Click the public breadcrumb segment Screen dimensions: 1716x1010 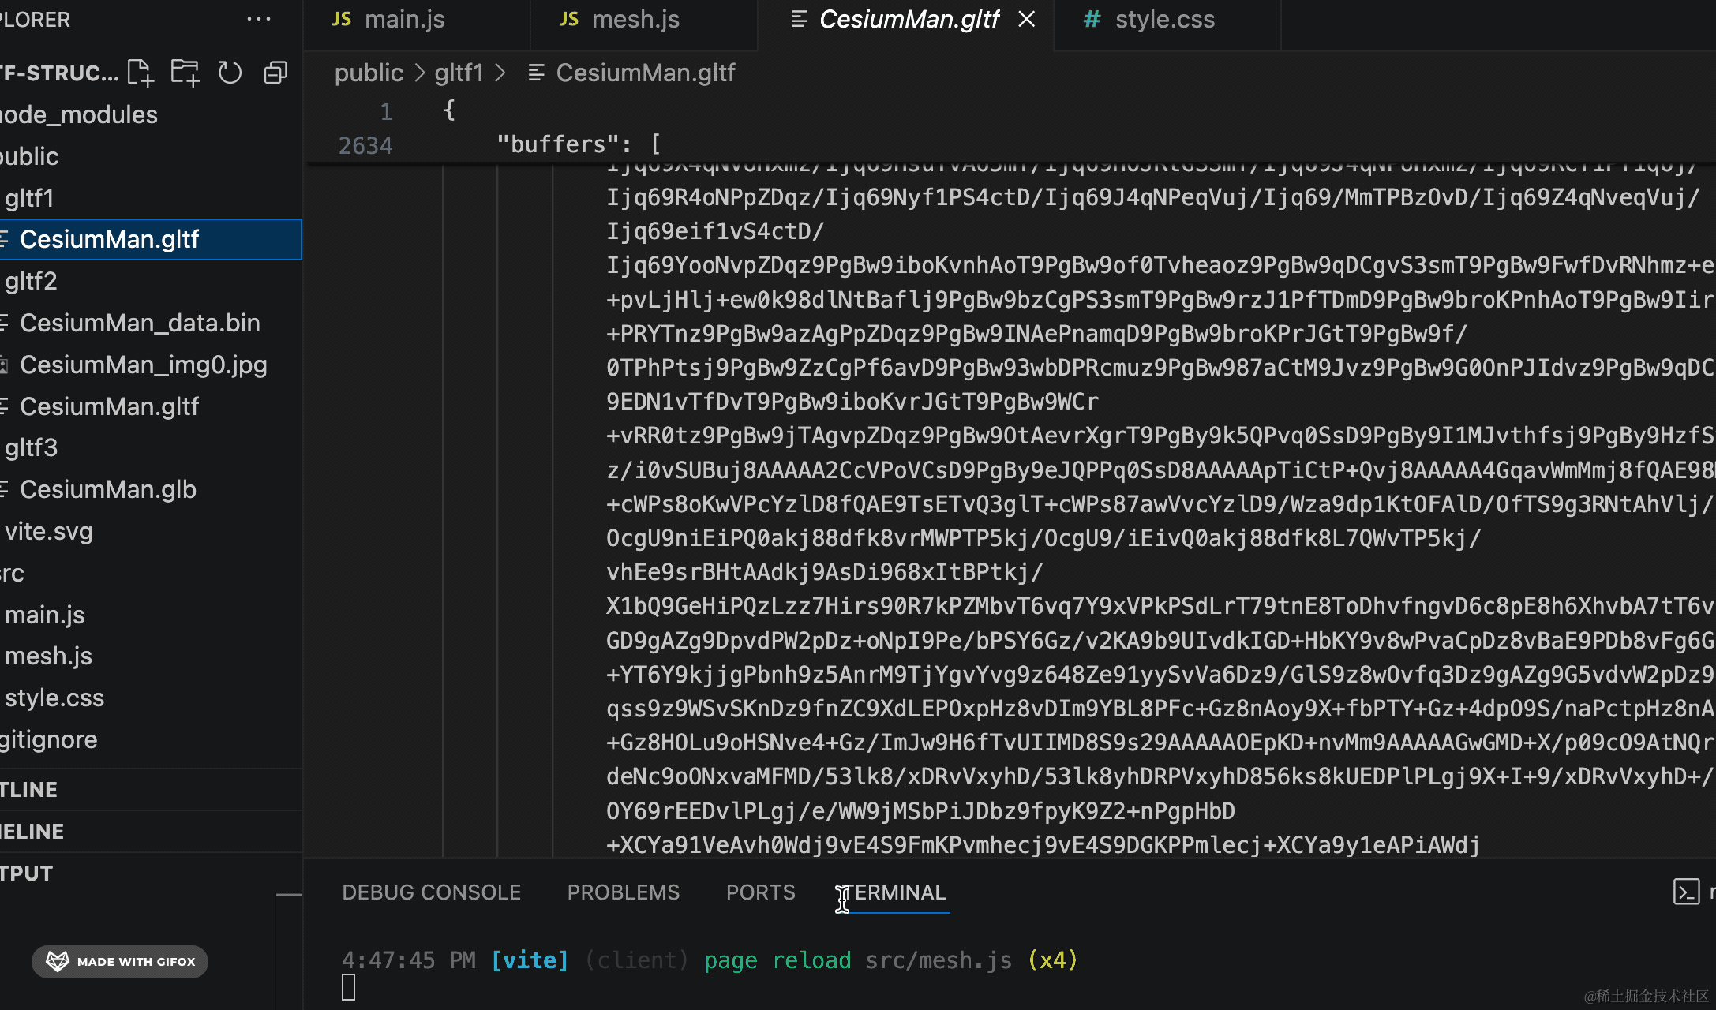coord(369,73)
